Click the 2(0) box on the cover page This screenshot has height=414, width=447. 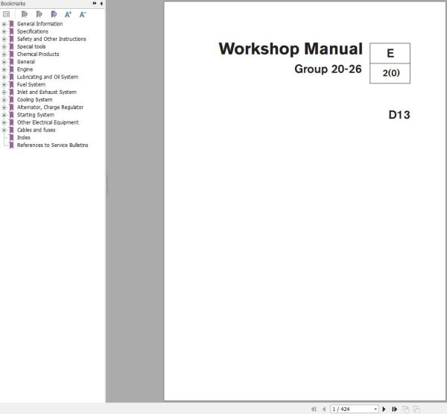pyautogui.click(x=390, y=73)
